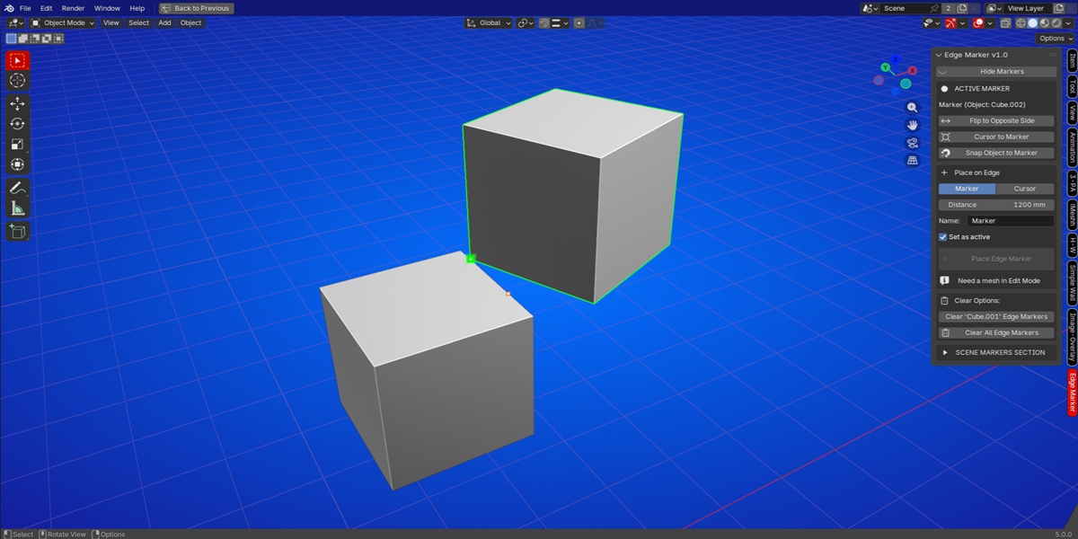1078x539 pixels.
Task: Expand the SCENE MARKERS SECTION
Action: (x=994, y=352)
